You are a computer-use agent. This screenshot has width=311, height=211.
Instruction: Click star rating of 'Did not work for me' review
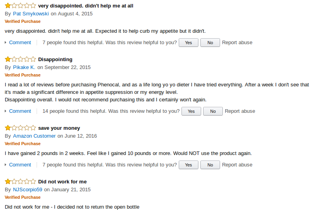pyautogui.click(x=20, y=181)
